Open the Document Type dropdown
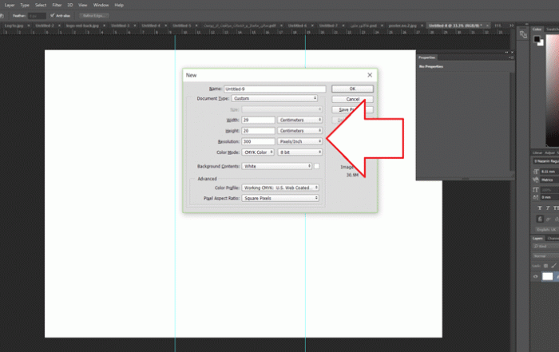Screen dimensions: 559x352 pos(275,98)
